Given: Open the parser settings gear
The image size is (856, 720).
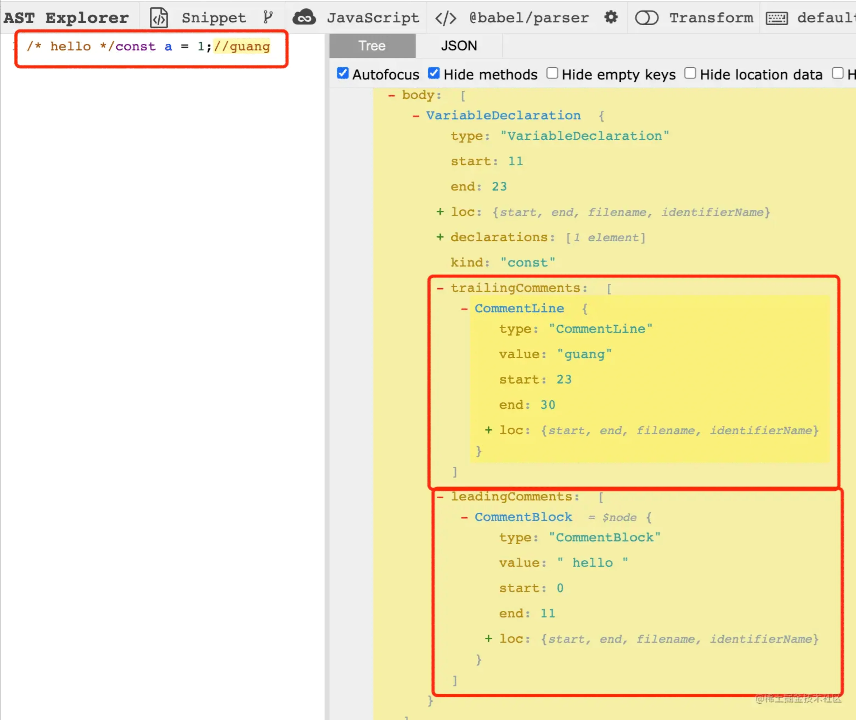Looking at the screenshot, I should tap(611, 17).
